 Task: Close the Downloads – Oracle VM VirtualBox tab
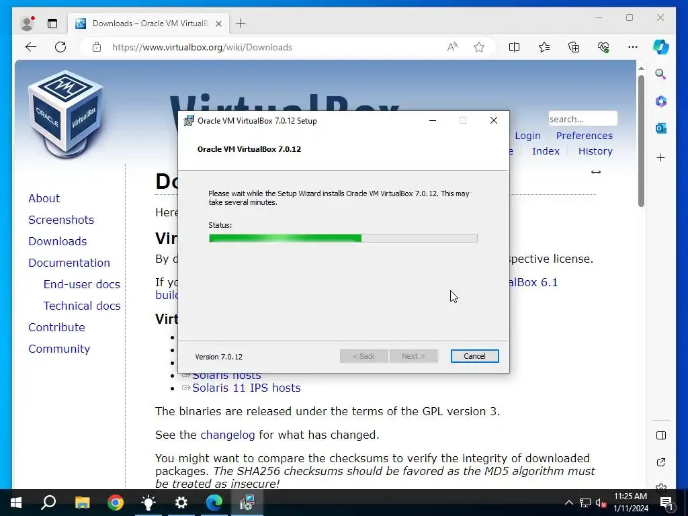(x=218, y=24)
